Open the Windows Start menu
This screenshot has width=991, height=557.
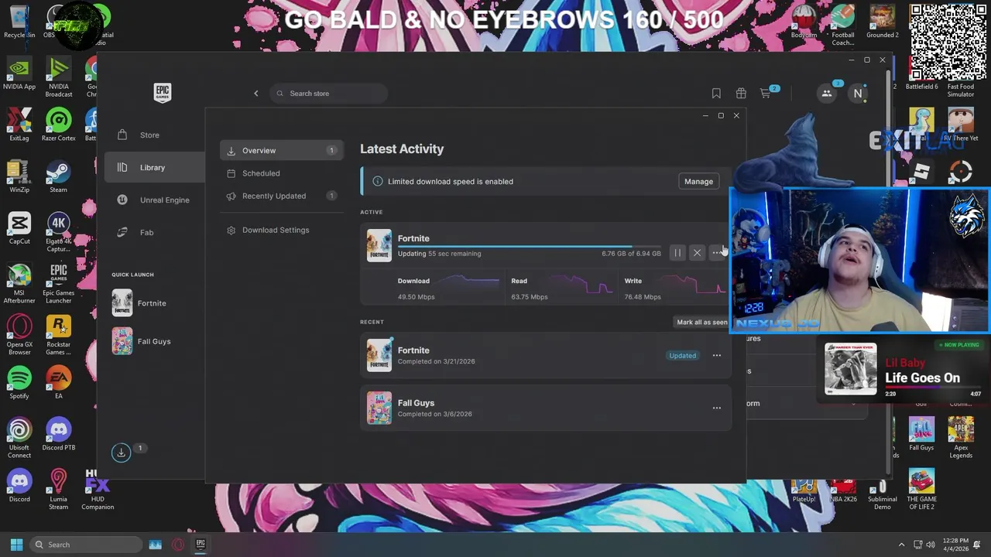[x=16, y=545]
